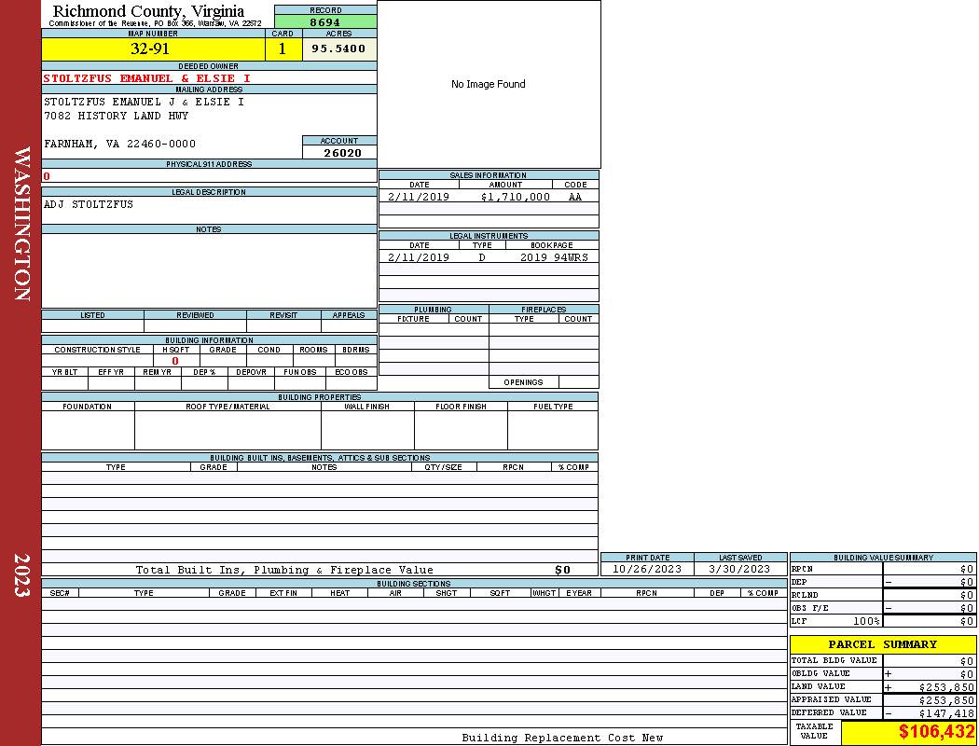
Task: Click inside the empty Notes box
Action: (209, 270)
